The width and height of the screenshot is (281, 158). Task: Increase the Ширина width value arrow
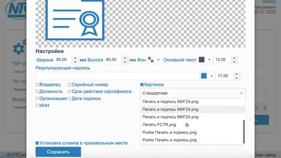click(x=75, y=58)
